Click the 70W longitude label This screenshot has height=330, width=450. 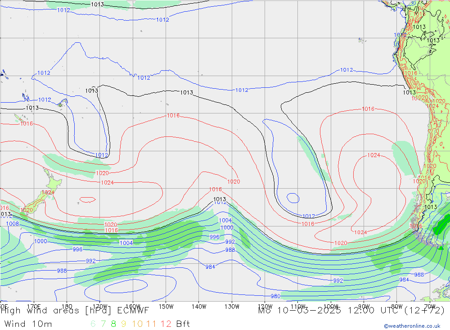click(430, 307)
